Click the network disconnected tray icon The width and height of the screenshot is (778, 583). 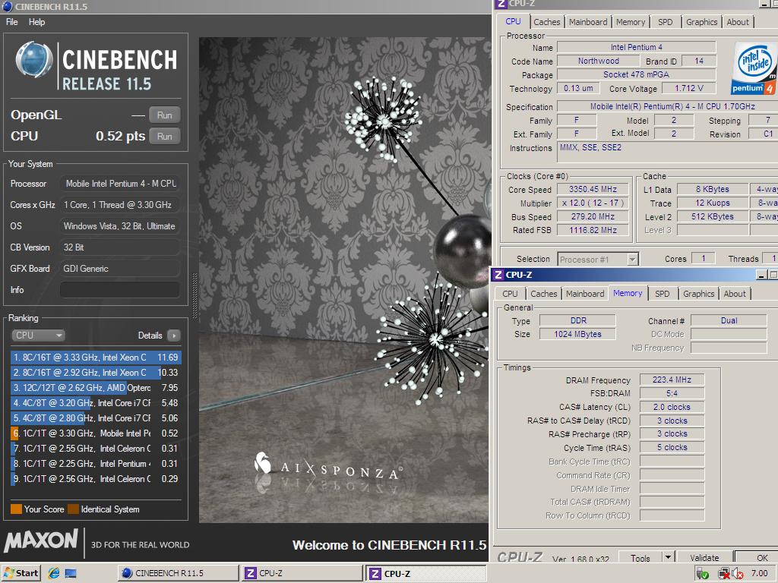(x=724, y=574)
